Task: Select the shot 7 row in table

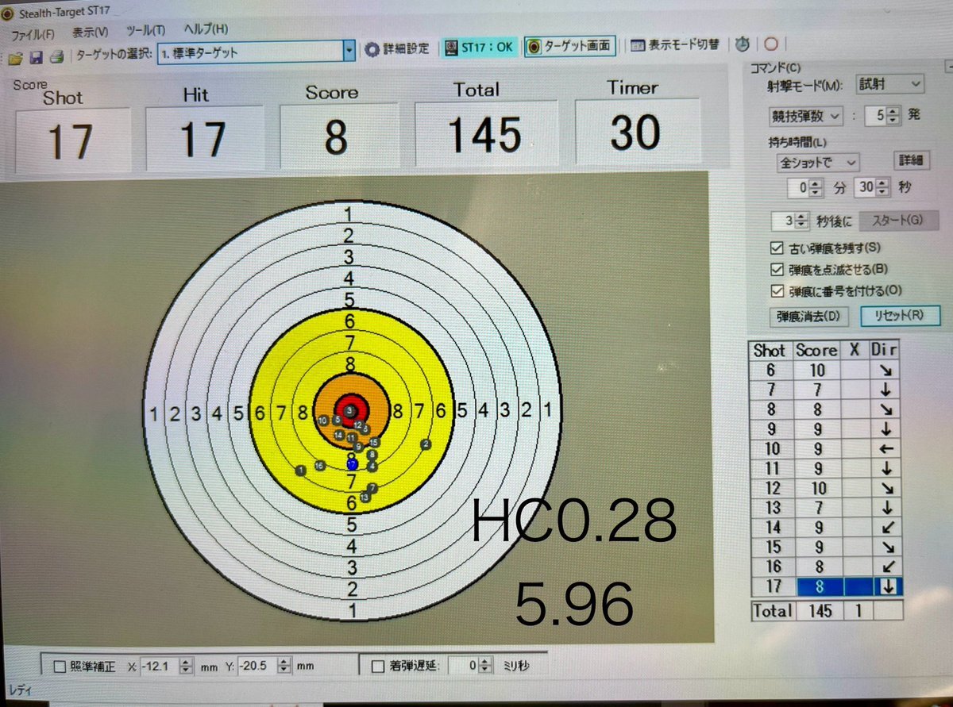Action: tap(826, 390)
